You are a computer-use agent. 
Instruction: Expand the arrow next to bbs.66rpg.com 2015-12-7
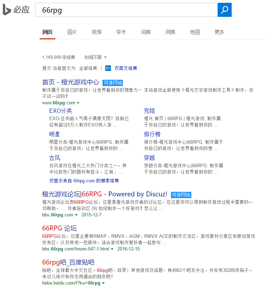point(76,215)
